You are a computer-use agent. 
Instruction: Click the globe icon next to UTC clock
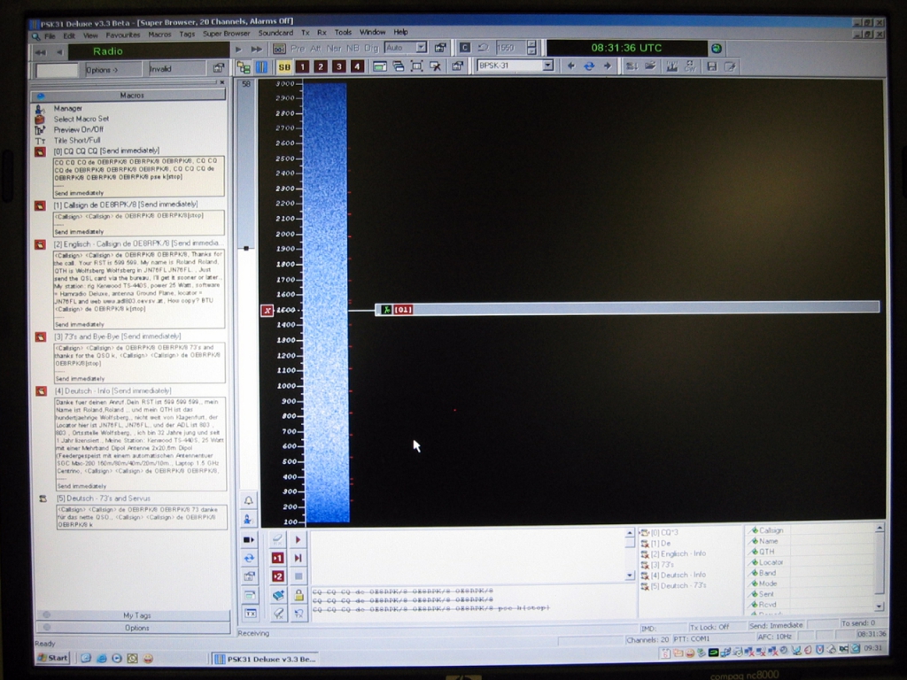[x=716, y=48]
